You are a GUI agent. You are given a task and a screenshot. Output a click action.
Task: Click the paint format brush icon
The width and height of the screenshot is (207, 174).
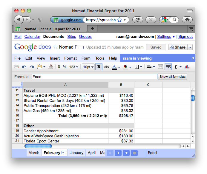pyautogui.click(x=51, y=67)
